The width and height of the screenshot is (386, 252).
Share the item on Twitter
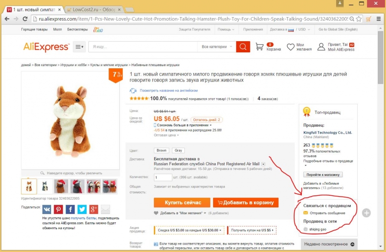82,209
